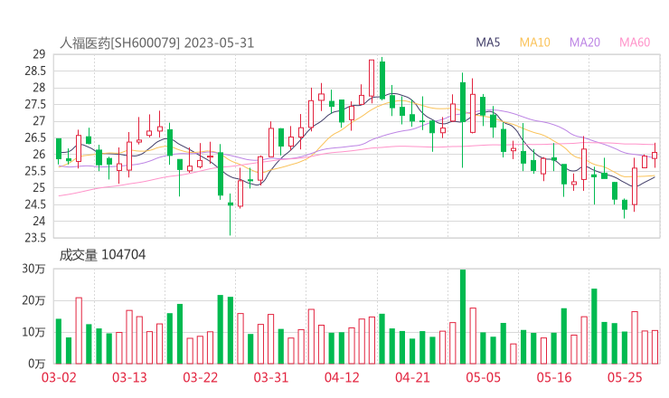Toggle the MA5 moving average legend

click(489, 43)
